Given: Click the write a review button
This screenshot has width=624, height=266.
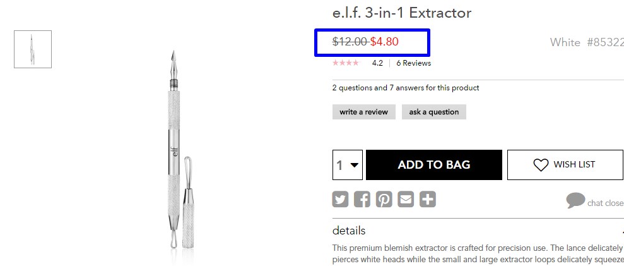Looking at the screenshot, I should click(x=363, y=112).
